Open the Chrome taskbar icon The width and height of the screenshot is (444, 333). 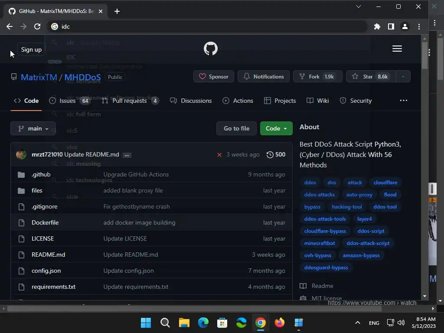coord(261,323)
